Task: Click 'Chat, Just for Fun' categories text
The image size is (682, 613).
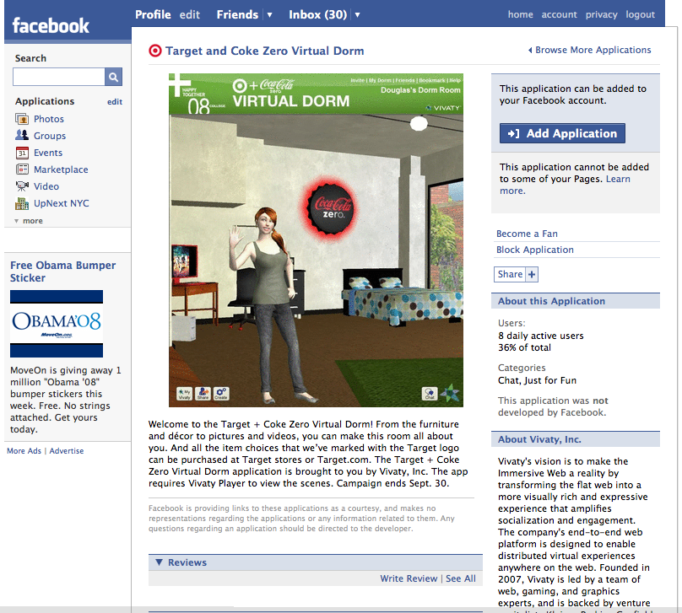Action: tap(537, 380)
